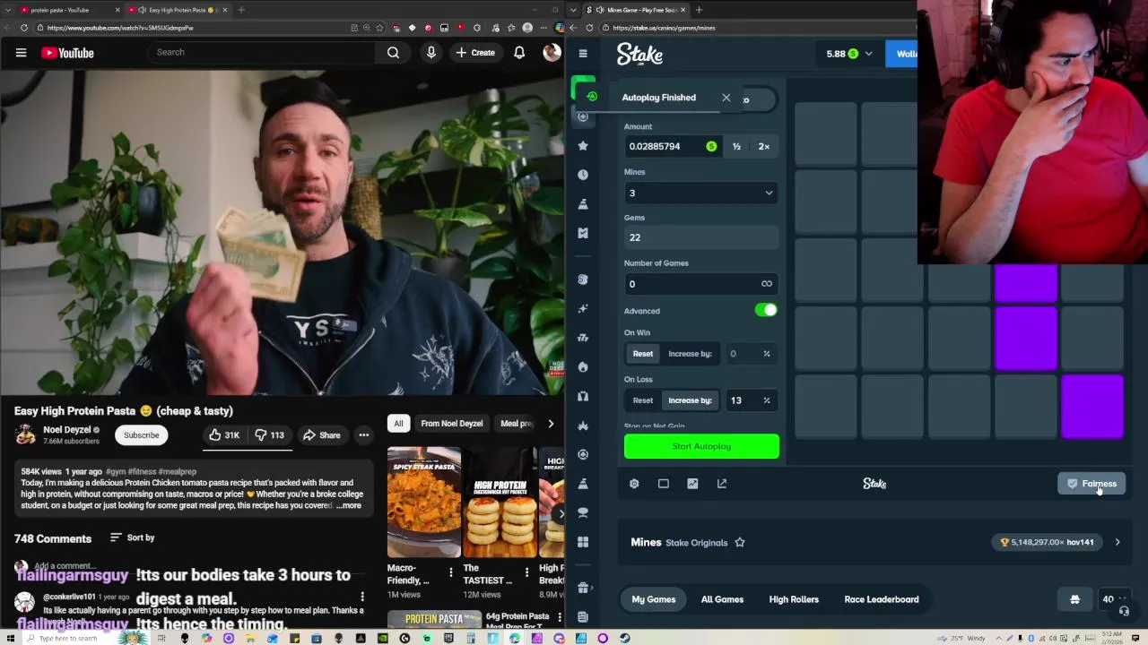Set Number of Games to infinity

pos(767,284)
